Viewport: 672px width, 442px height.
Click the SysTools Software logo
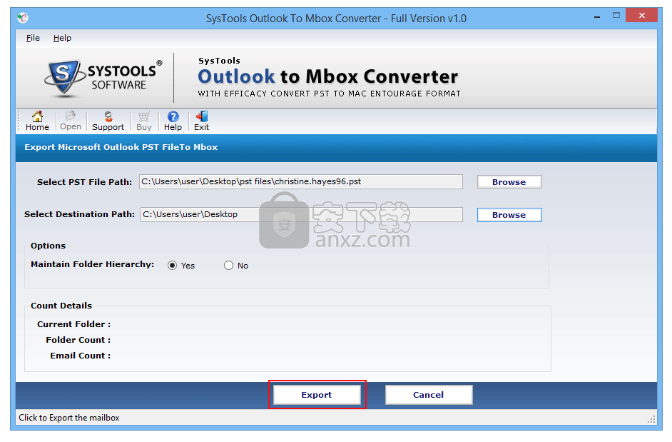tap(103, 78)
